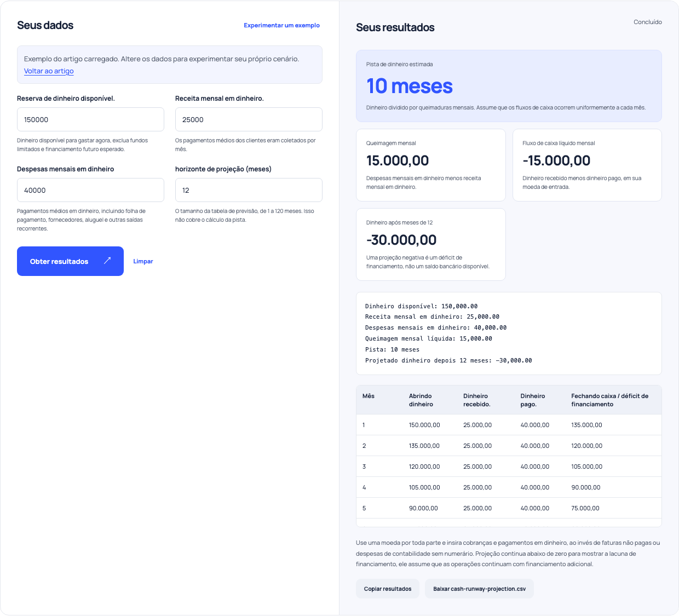Viewport: 679px width, 616px height.
Task: Click the Seus dados heading
Action: (45, 25)
